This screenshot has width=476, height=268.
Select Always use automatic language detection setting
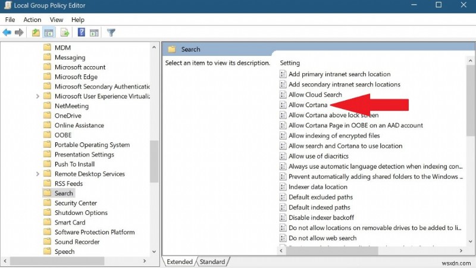click(x=375, y=167)
